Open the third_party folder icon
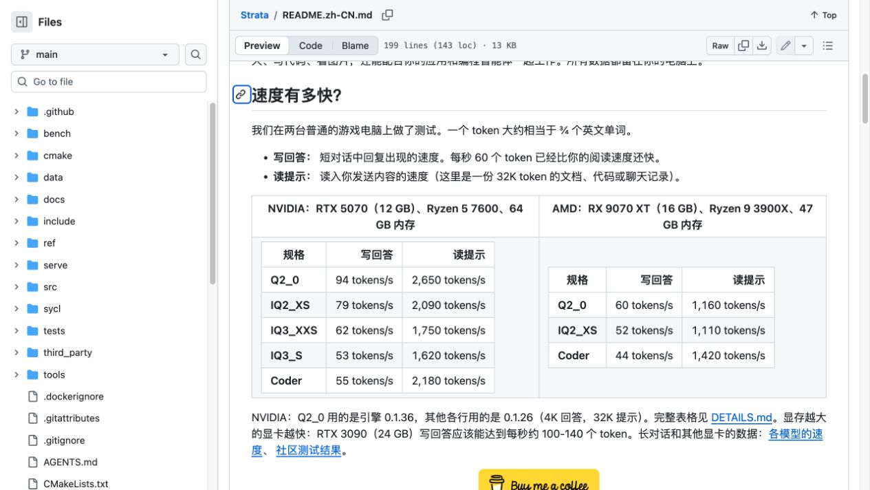Viewport: 870px width, 490px height. pyautogui.click(x=32, y=352)
